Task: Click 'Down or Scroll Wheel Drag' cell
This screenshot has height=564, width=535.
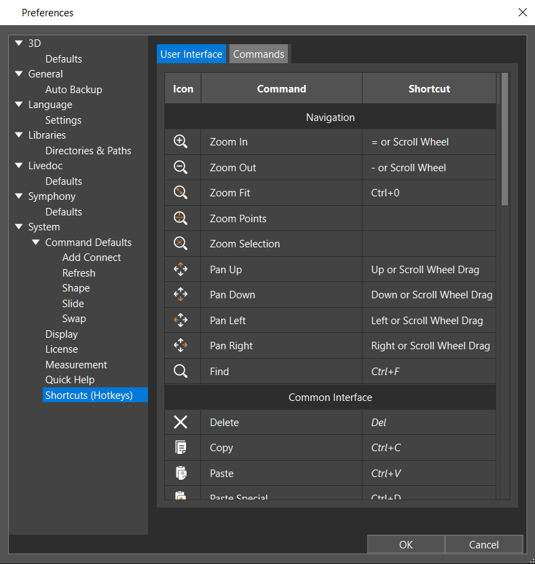Action: click(429, 295)
